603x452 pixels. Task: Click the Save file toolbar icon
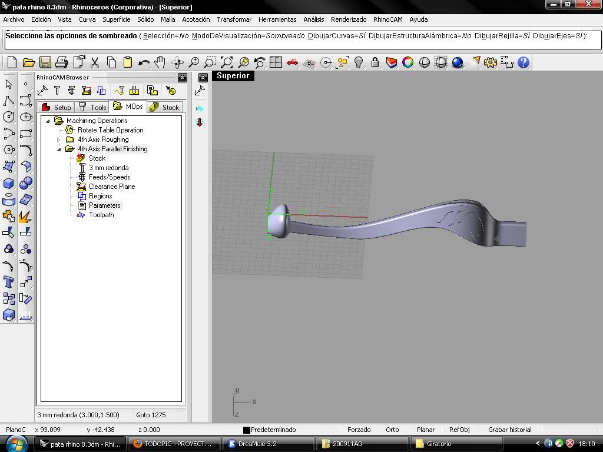point(45,62)
